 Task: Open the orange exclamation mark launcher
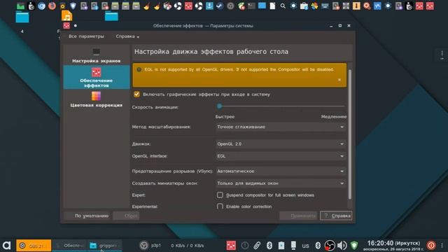click(x=356, y=6)
